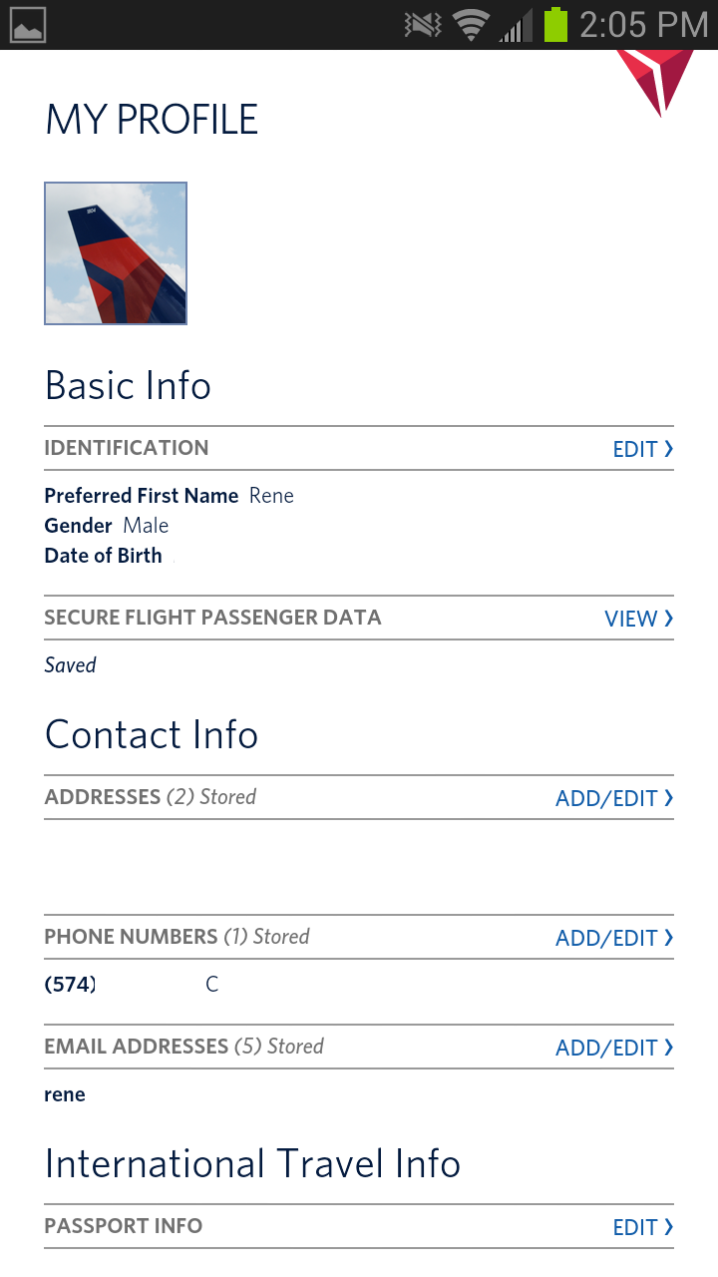
Task: Tap the stored email starting with rene
Action: coord(65,1094)
